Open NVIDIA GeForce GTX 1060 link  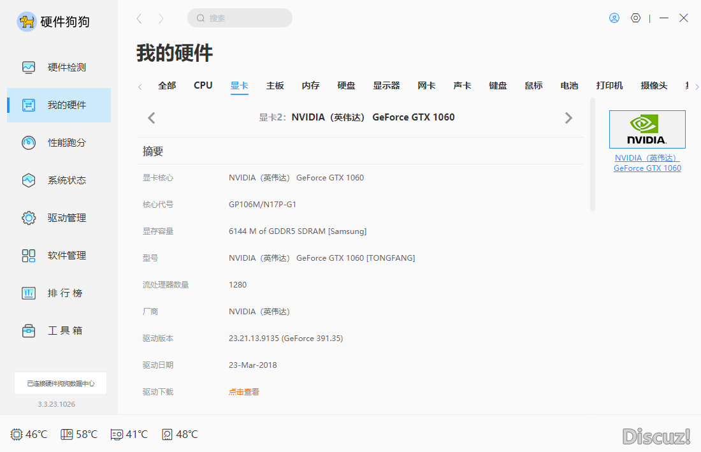pos(647,163)
